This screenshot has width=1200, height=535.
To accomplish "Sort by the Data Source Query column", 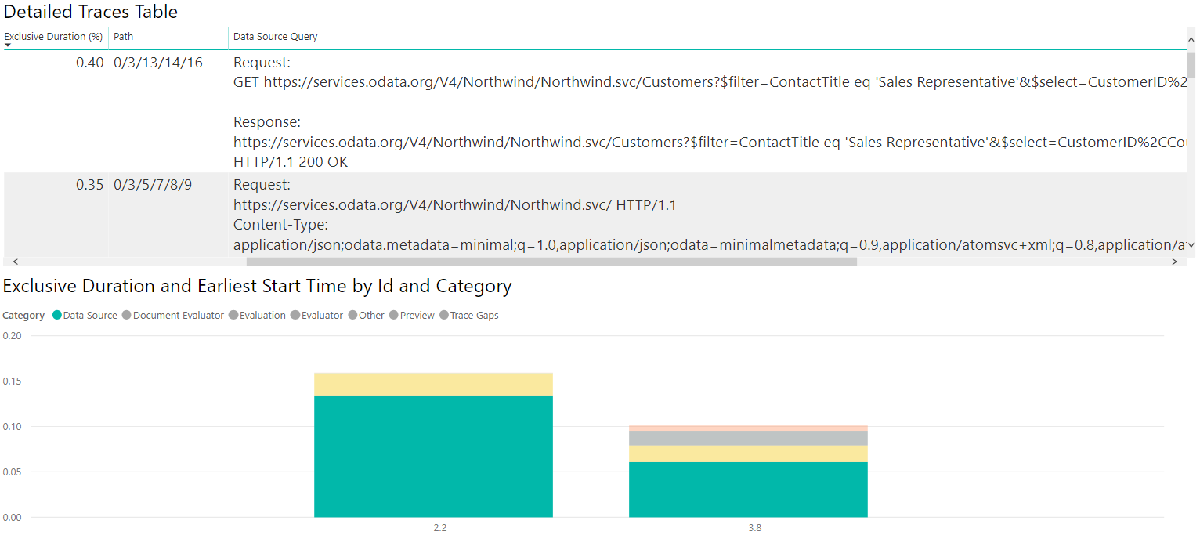I will click(275, 36).
